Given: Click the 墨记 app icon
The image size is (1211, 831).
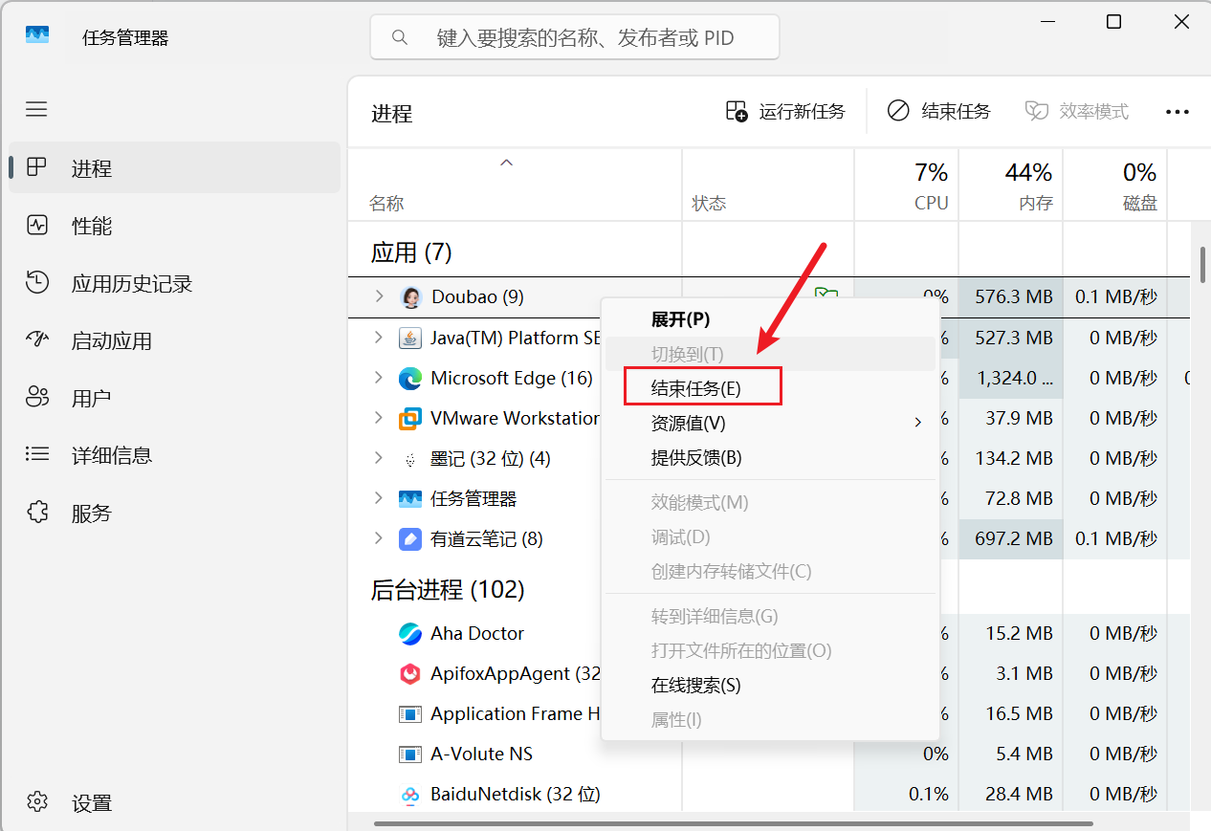Looking at the screenshot, I should click(x=410, y=459).
